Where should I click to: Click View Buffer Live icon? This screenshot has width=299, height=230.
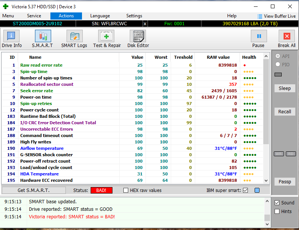point(260,16)
